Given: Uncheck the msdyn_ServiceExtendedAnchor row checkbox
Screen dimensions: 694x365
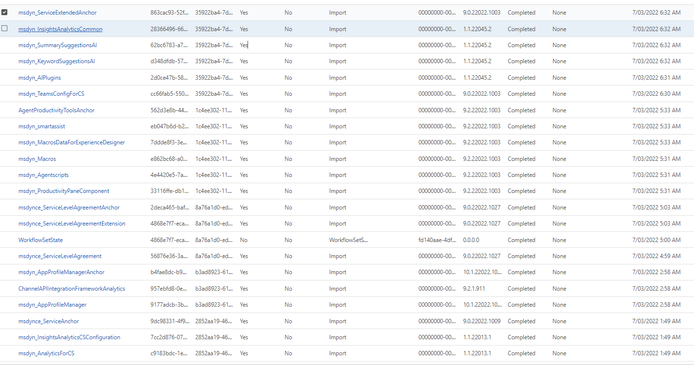Looking at the screenshot, I should [x=4, y=13].
